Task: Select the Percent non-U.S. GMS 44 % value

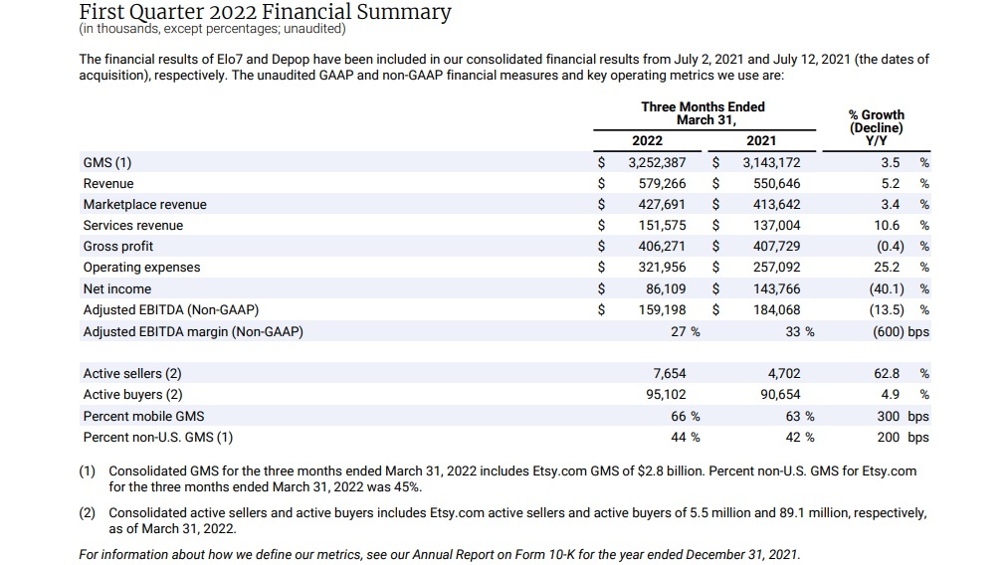Action: pos(685,437)
